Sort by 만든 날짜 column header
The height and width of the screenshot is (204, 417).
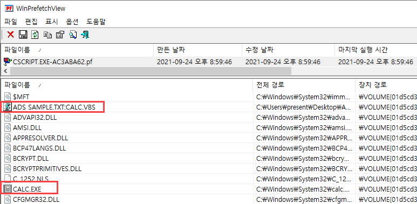197,50
